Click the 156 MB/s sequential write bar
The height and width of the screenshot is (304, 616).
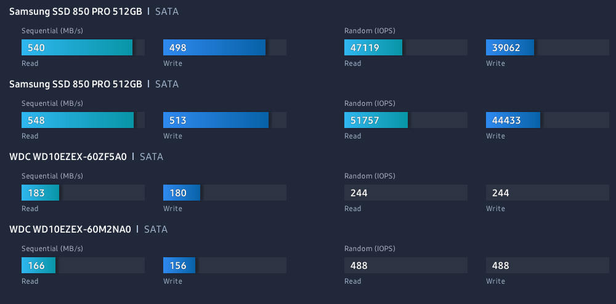(x=179, y=265)
